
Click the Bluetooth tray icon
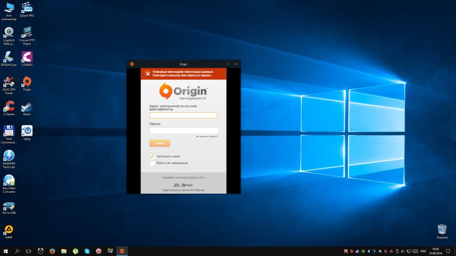tap(369, 251)
